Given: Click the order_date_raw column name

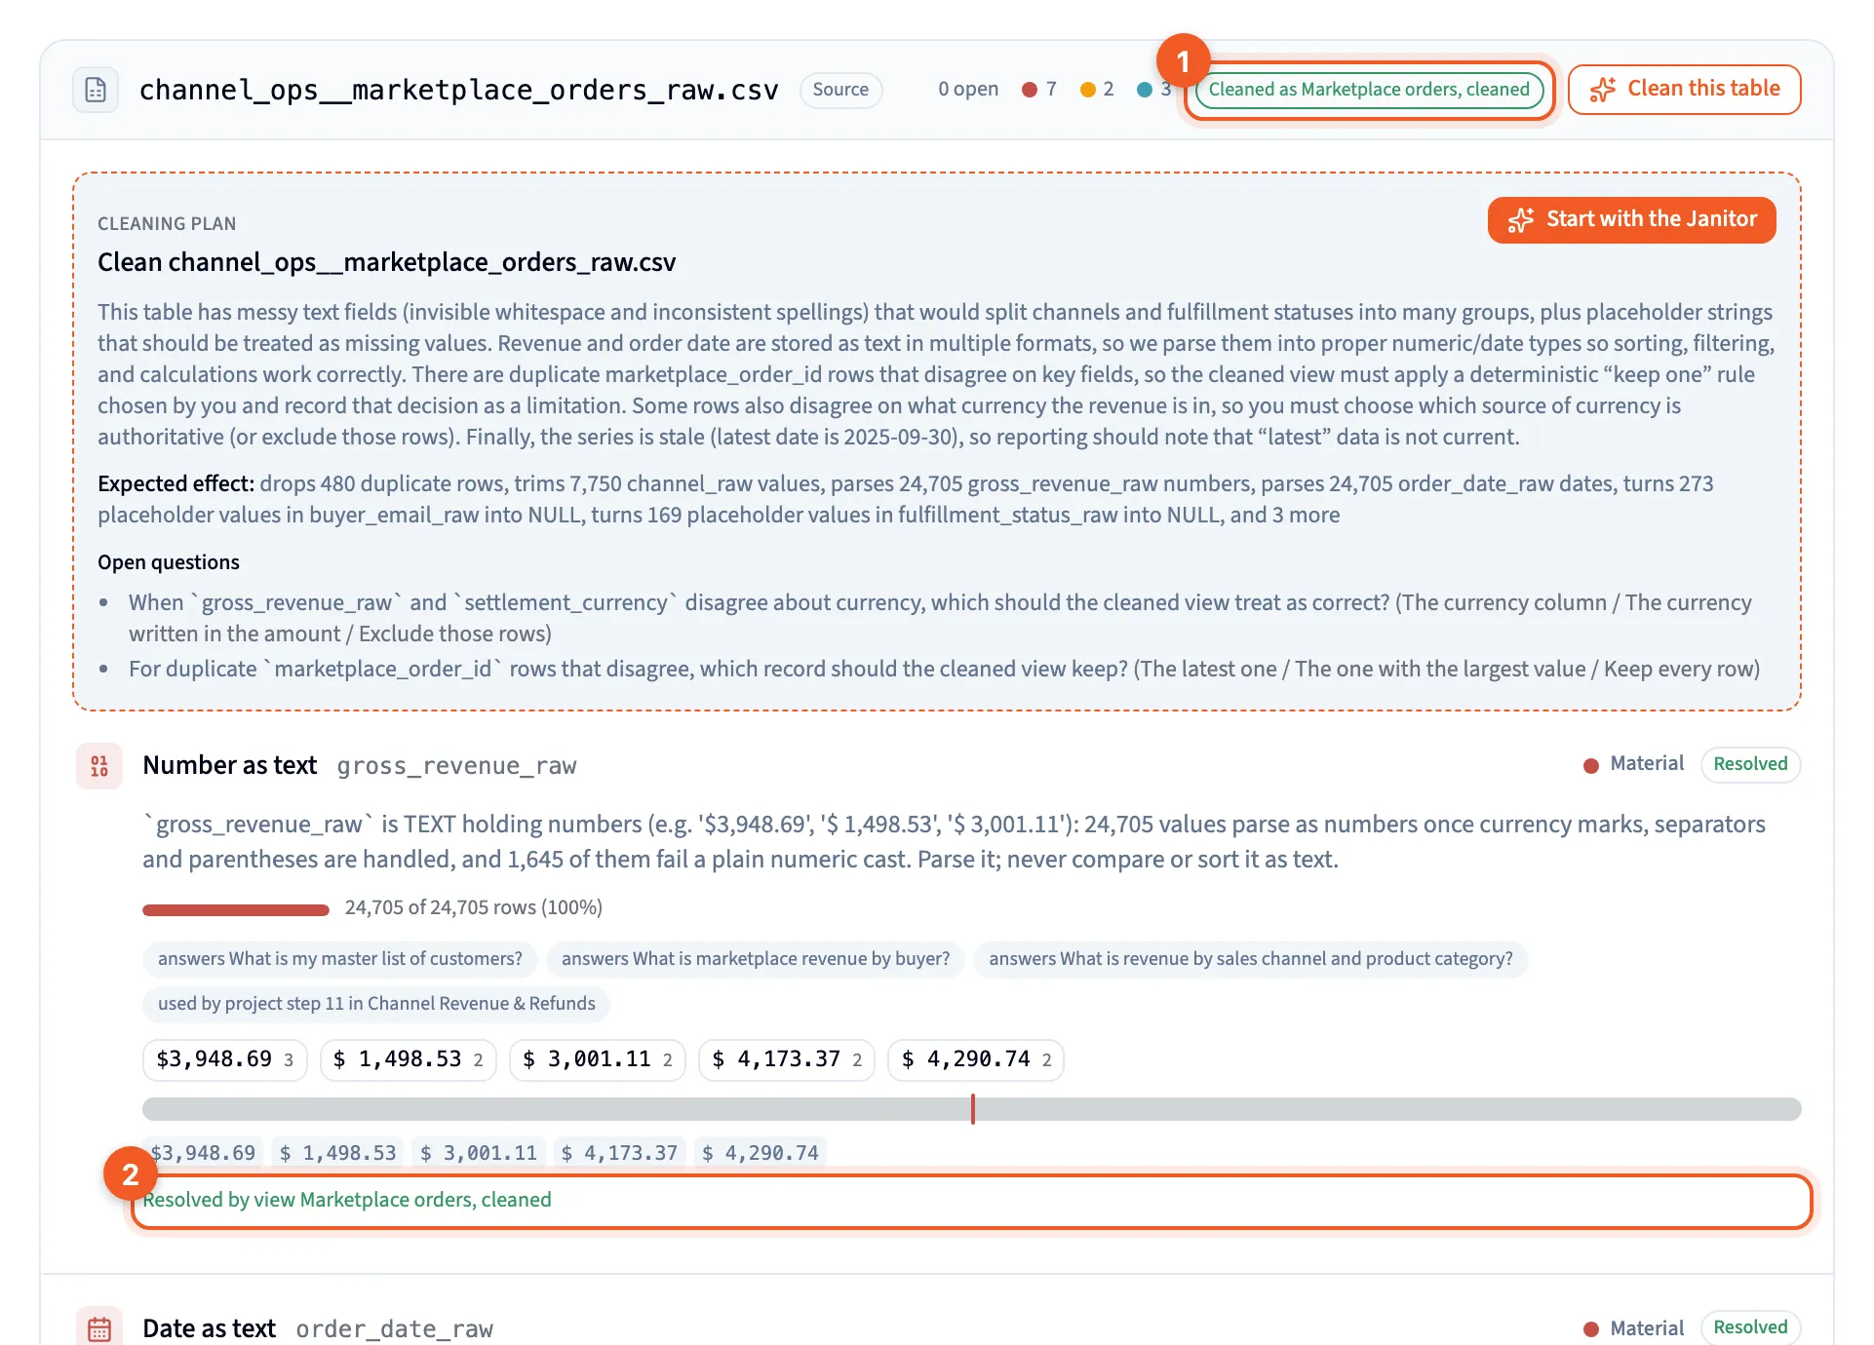Looking at the screenshot, I should [394, 1328].
